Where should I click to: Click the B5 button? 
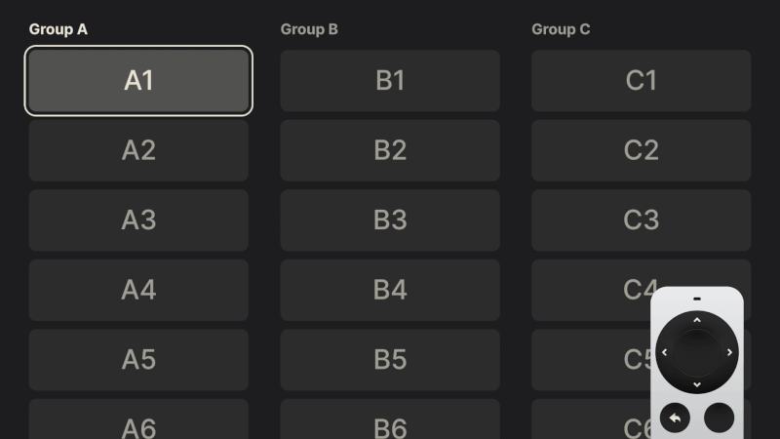coord(390,360)
